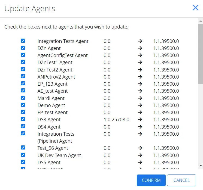This screenshot has height=190, width=203.
Task: Click the arrow icon in DS4 Agent row
Action: click(140, 127)
